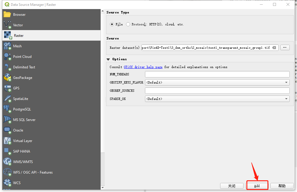Select the Vector source icon

(7, 25)
